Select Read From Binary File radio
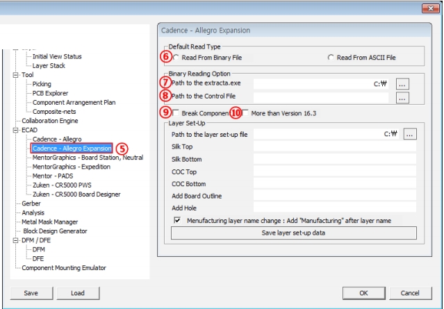 [176, 58]
